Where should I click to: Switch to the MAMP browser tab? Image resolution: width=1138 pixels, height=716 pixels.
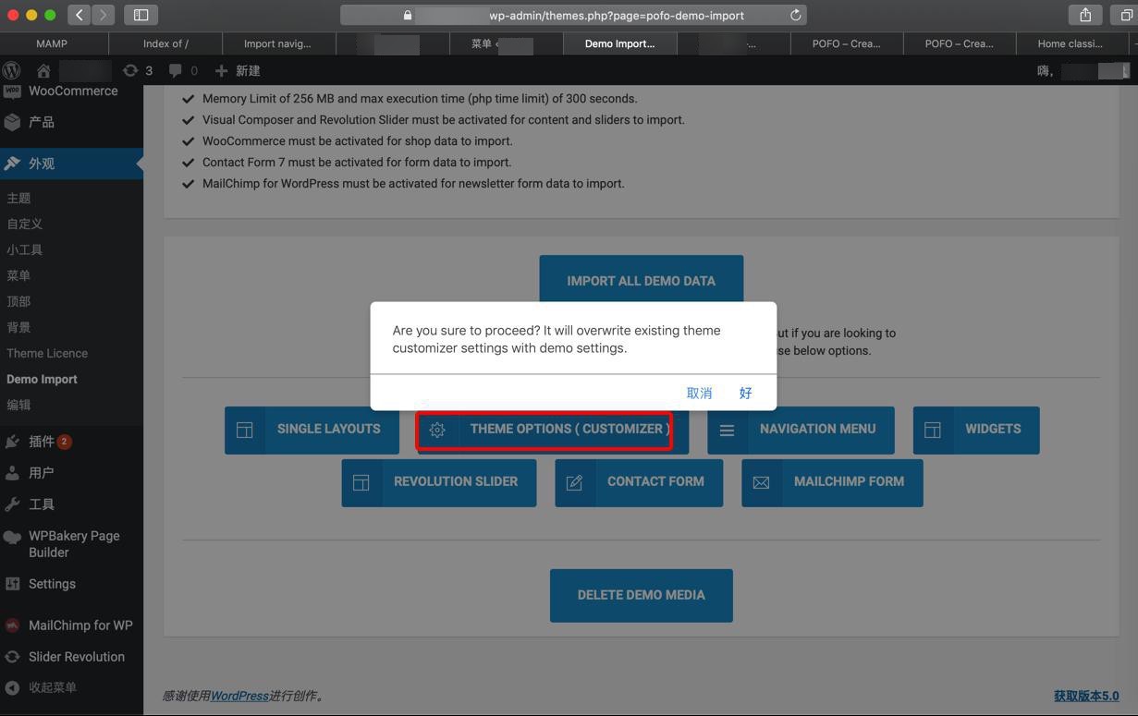[x=52, y=43]
